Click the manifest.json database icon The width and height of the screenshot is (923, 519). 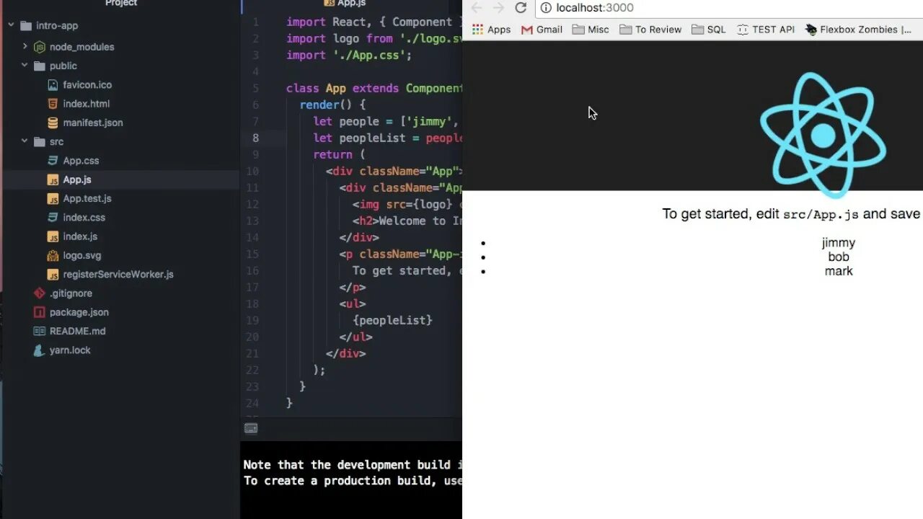click(x=53, y=123)
